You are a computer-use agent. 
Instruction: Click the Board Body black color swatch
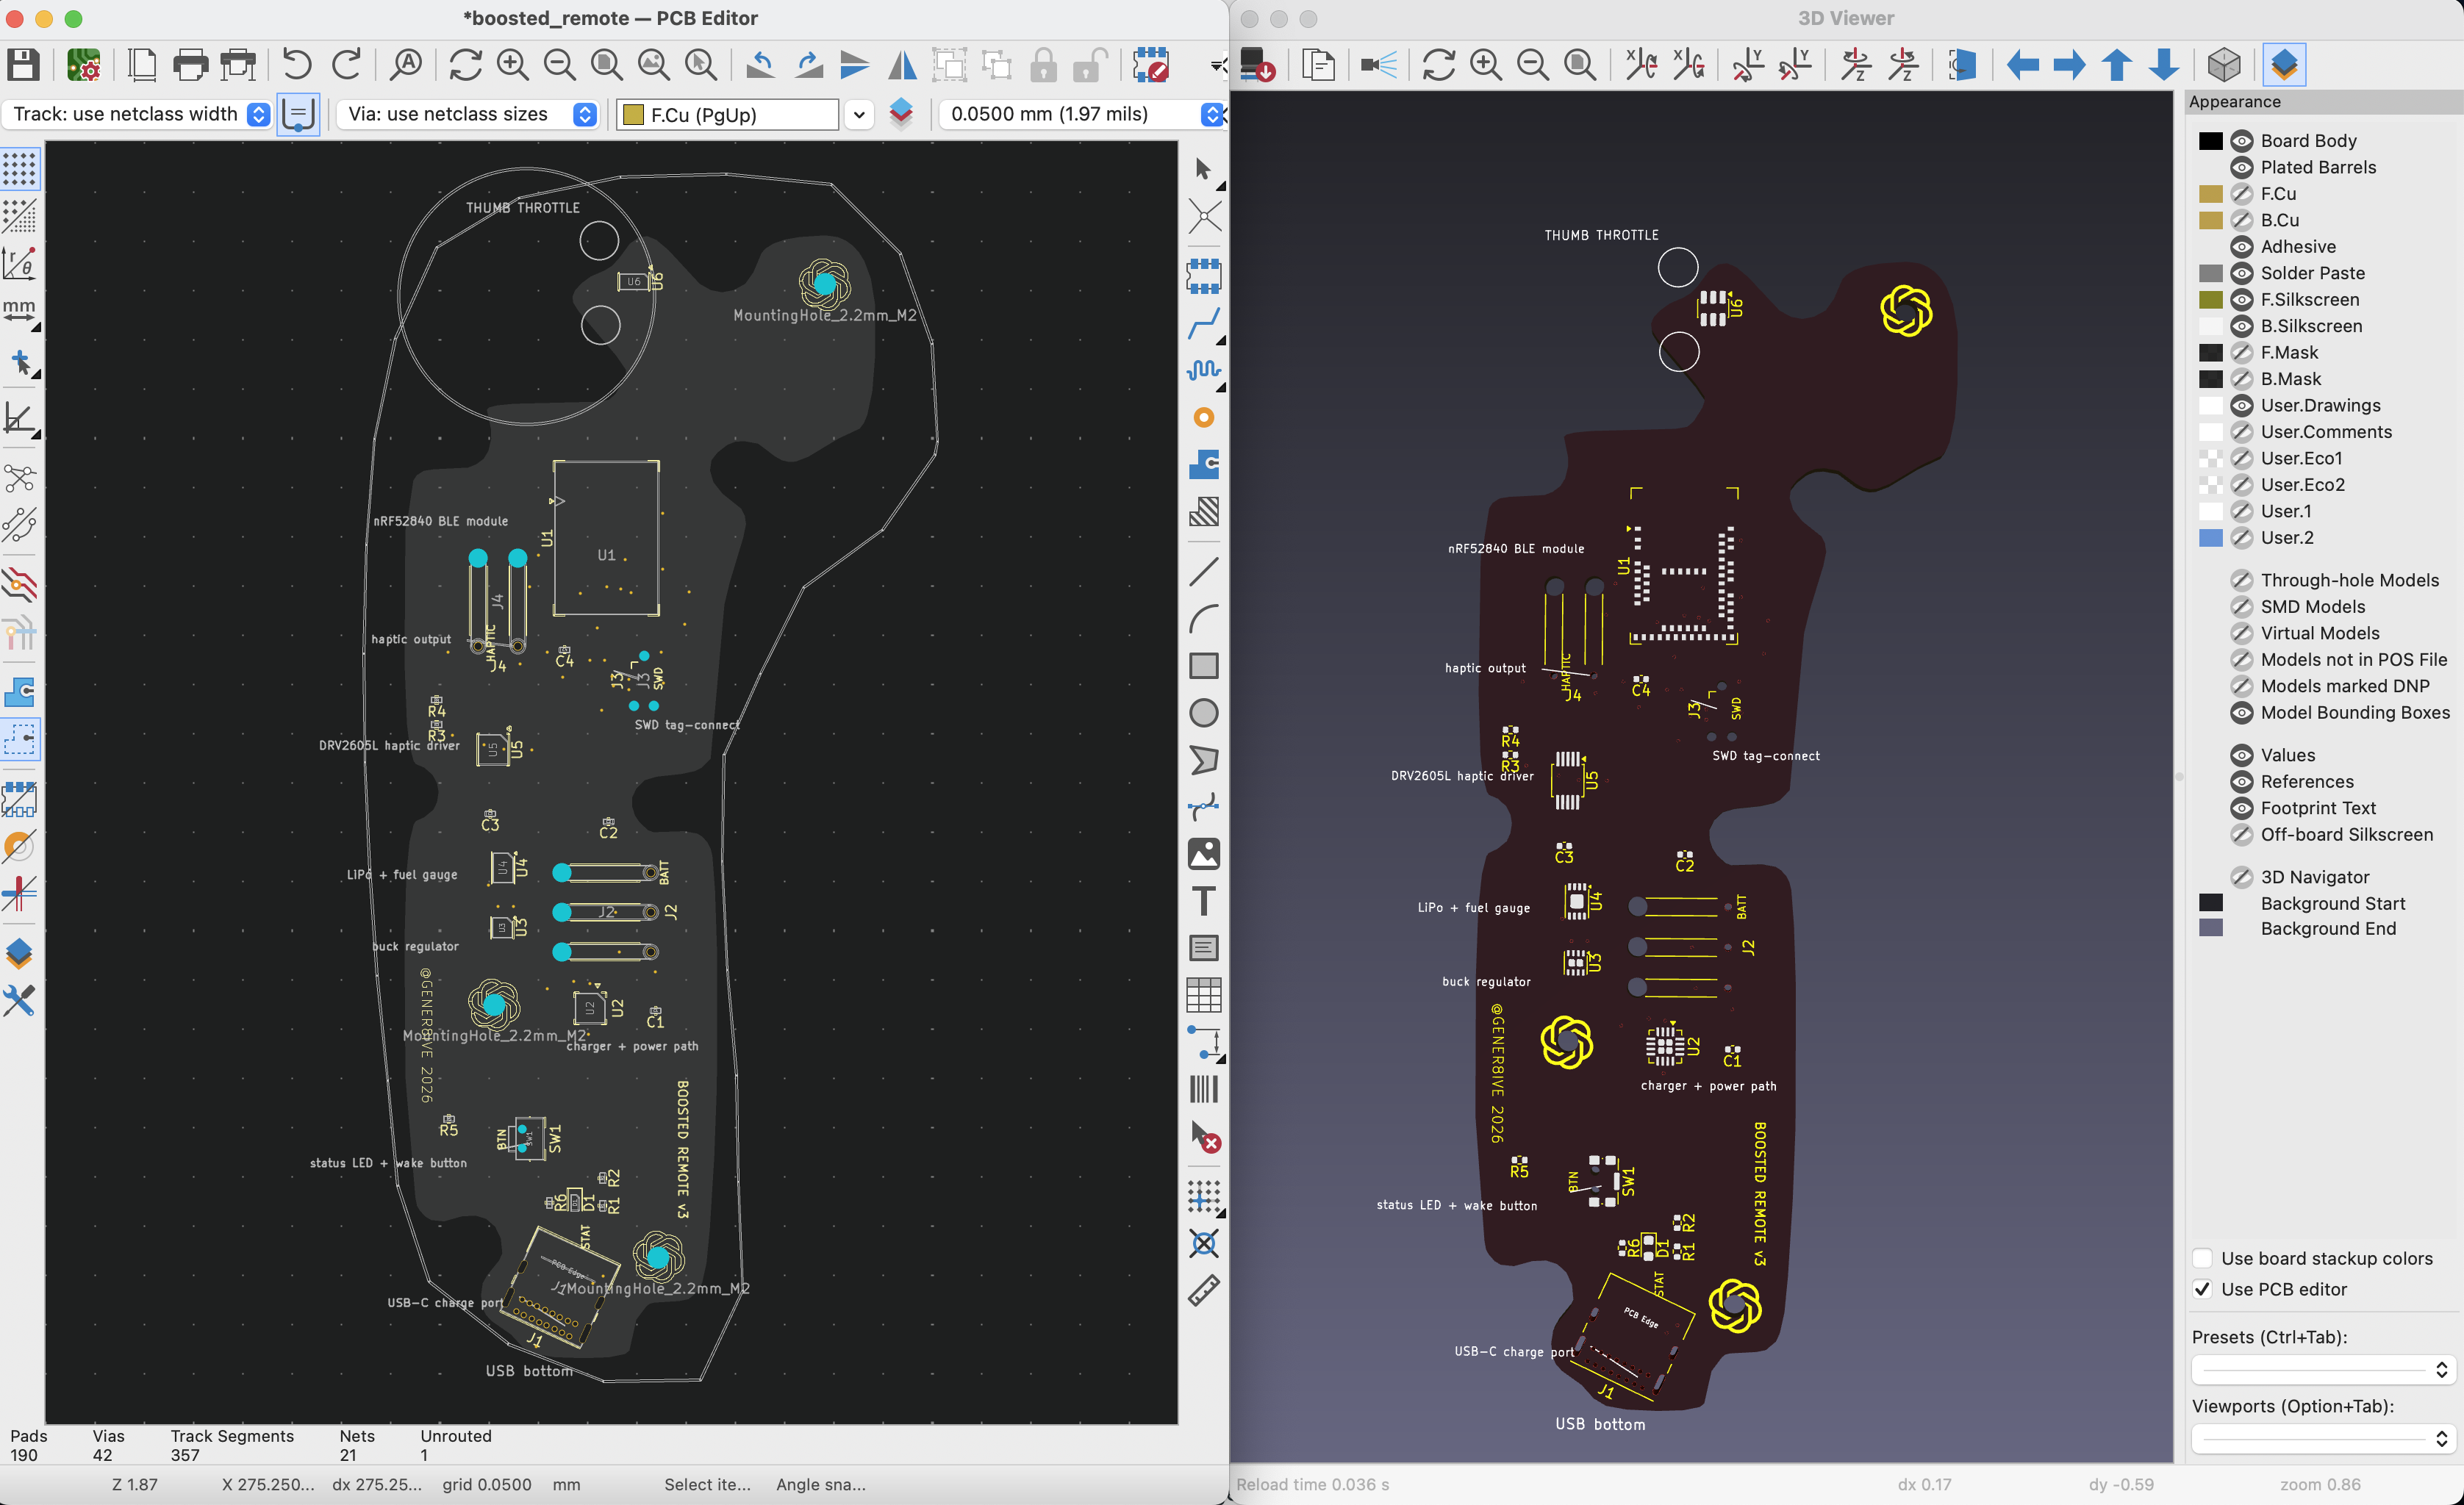[x=2211, y=140]
